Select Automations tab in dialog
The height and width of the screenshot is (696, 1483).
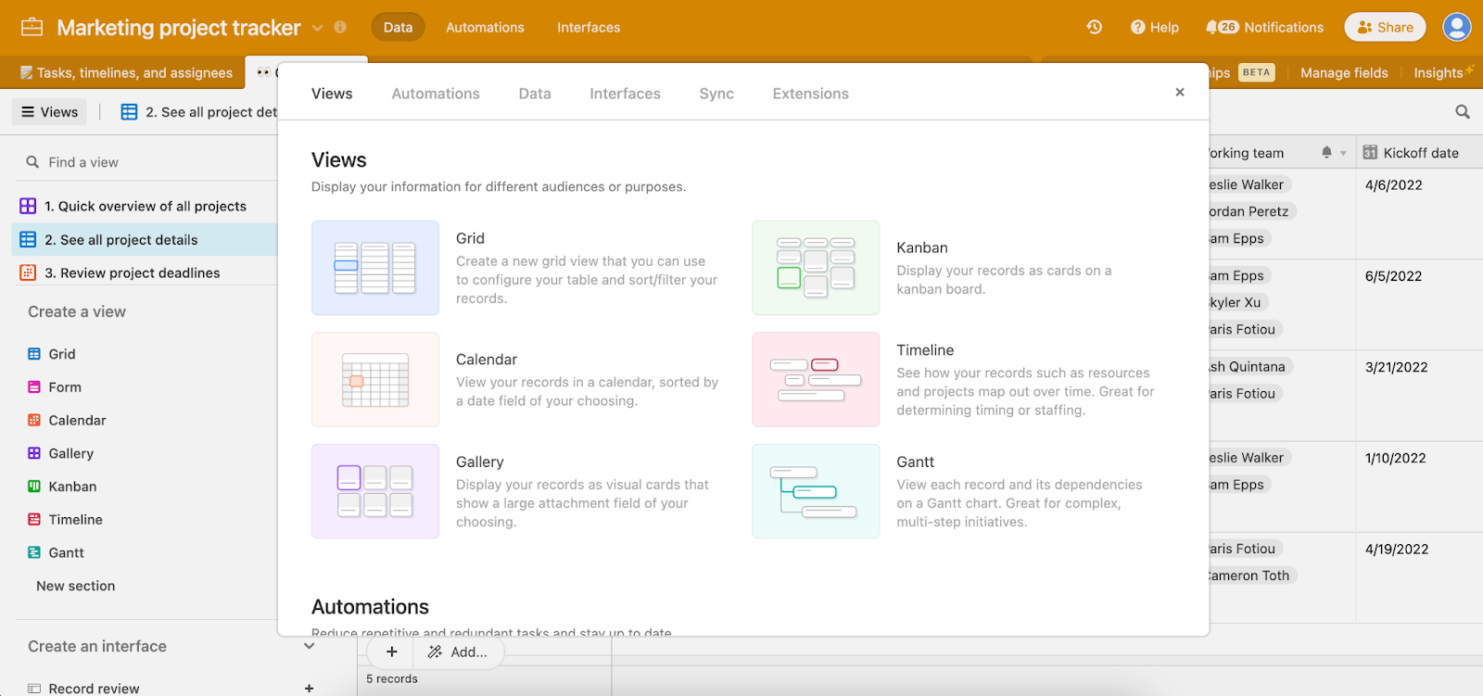[436, 94]
